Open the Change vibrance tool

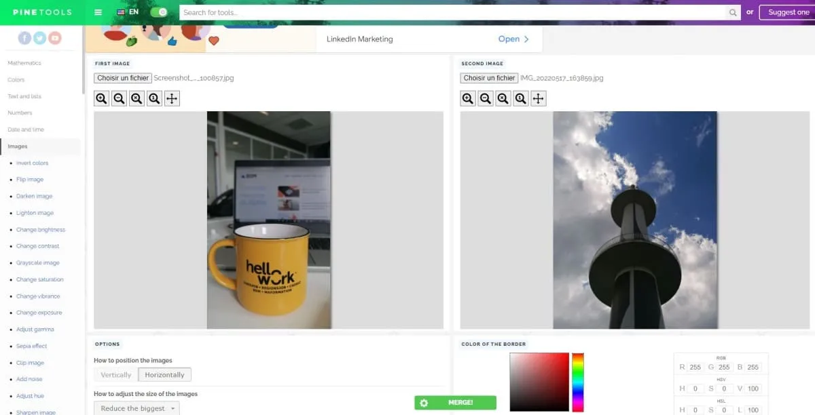coord(38,296)
